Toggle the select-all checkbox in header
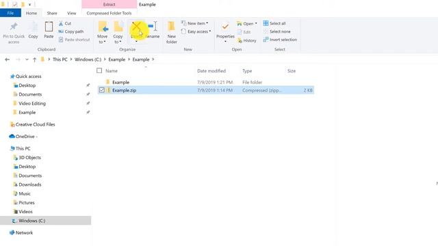 [99, 70]
